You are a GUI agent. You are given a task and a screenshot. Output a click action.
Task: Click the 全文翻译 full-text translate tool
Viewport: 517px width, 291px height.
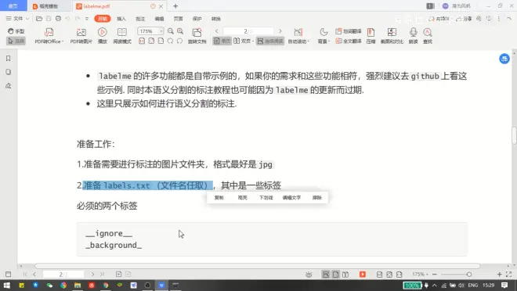coord(348,41)
